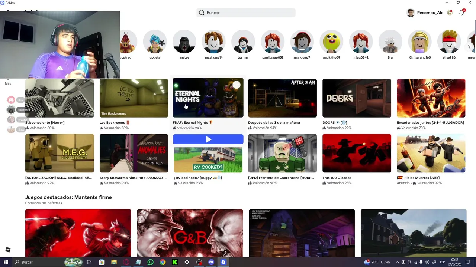Click the pink Discord icon in sidebar
Viewport: 476px width, 267px height.
[11, 100]
